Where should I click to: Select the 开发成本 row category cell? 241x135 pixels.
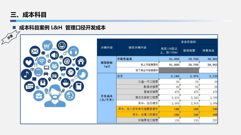(x=107, y=98)
